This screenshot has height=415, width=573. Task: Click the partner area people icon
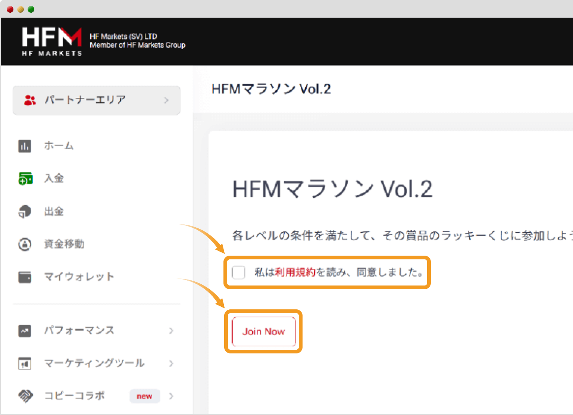pyautogui.click(x=30, y=100)
